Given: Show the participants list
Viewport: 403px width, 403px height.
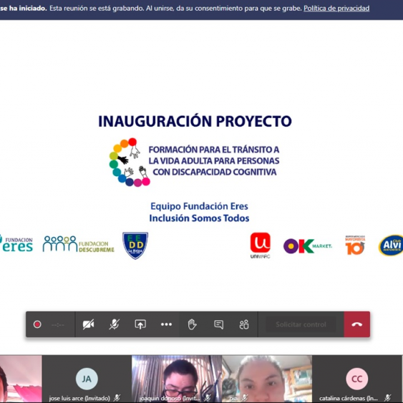Looking at the screenshot, I should tap(244, 324).
